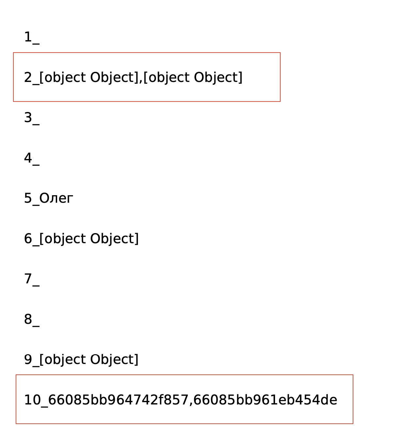The image size is (400, 442).
Task: Select the "9_[object Object]" row
Action: click(81, 359)
